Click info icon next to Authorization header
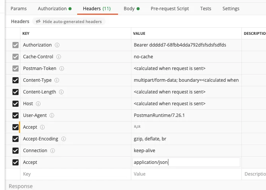The height and width of the screenshot is (190, 266). tap(57, 45)
